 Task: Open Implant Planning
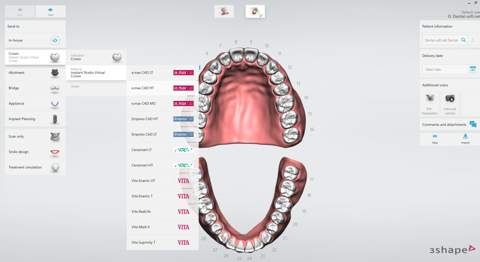pyautogui.click(x=35, y=119)
